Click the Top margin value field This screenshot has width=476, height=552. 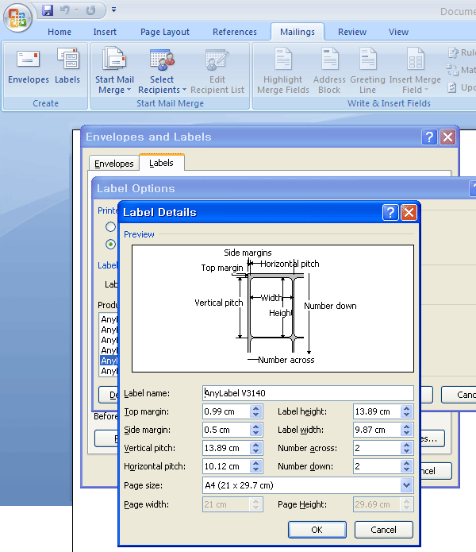226,411
